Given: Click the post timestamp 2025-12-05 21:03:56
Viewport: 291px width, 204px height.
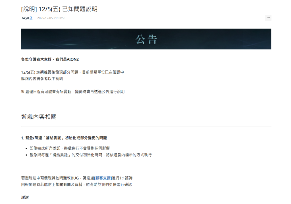Looking at the screenshot, I should (51, 18).
